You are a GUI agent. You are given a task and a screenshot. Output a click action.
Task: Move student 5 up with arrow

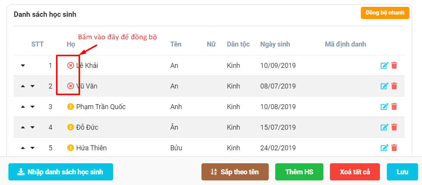point(23,148)
